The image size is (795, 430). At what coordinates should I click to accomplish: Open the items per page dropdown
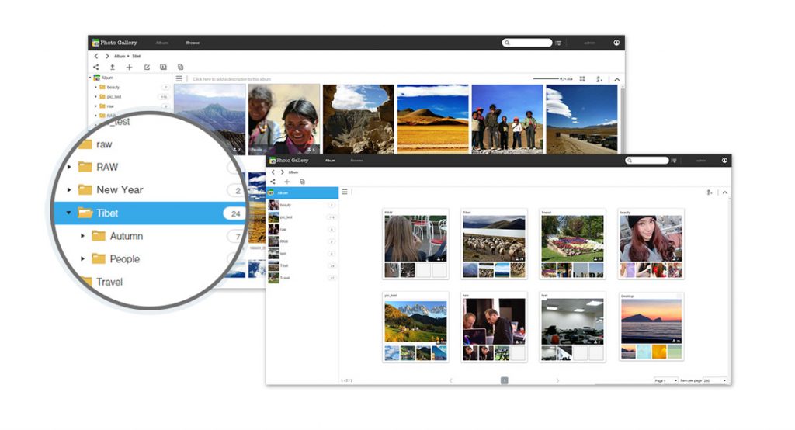[715, 380]
